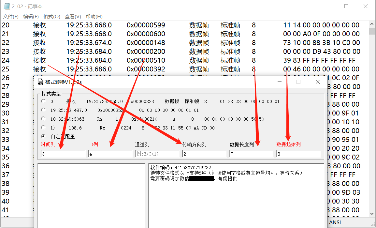376x228 pixels.
Task: Open the 文件(F) menu
Action: 11,16
